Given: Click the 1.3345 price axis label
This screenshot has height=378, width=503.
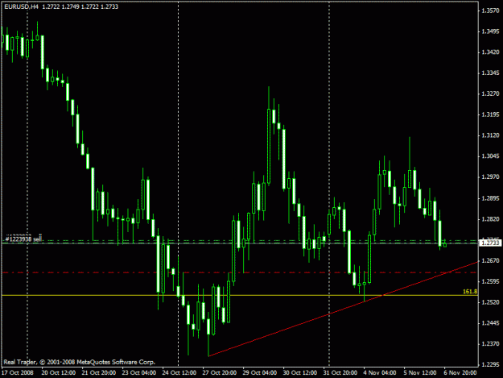Looking at the screenshot, I should 490,73.
